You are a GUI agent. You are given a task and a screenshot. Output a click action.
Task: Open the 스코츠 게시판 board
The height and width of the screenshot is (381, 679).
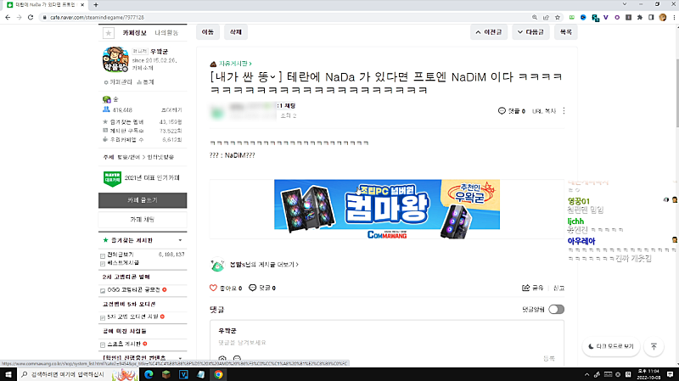pyautogui.click(x=124, y=344)
